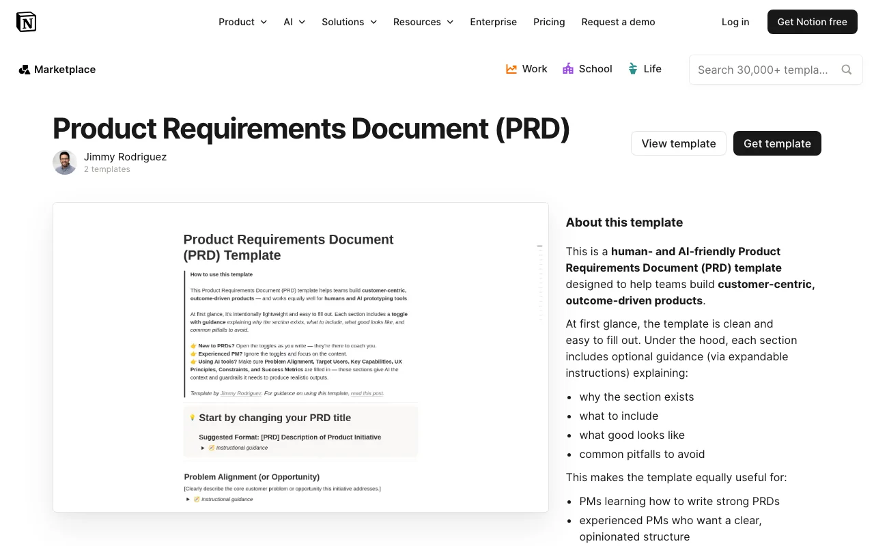Click 'Problem Alignment (or Opportunity)' in preview

click(x=251, y=476)
